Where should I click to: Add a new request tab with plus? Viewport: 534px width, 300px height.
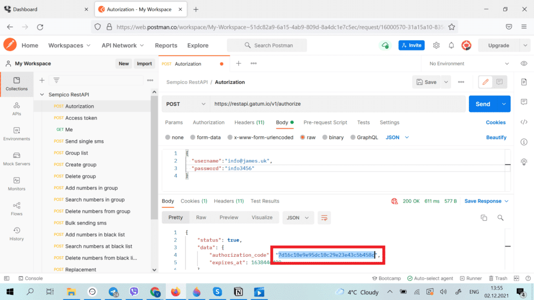click(238, 63)
